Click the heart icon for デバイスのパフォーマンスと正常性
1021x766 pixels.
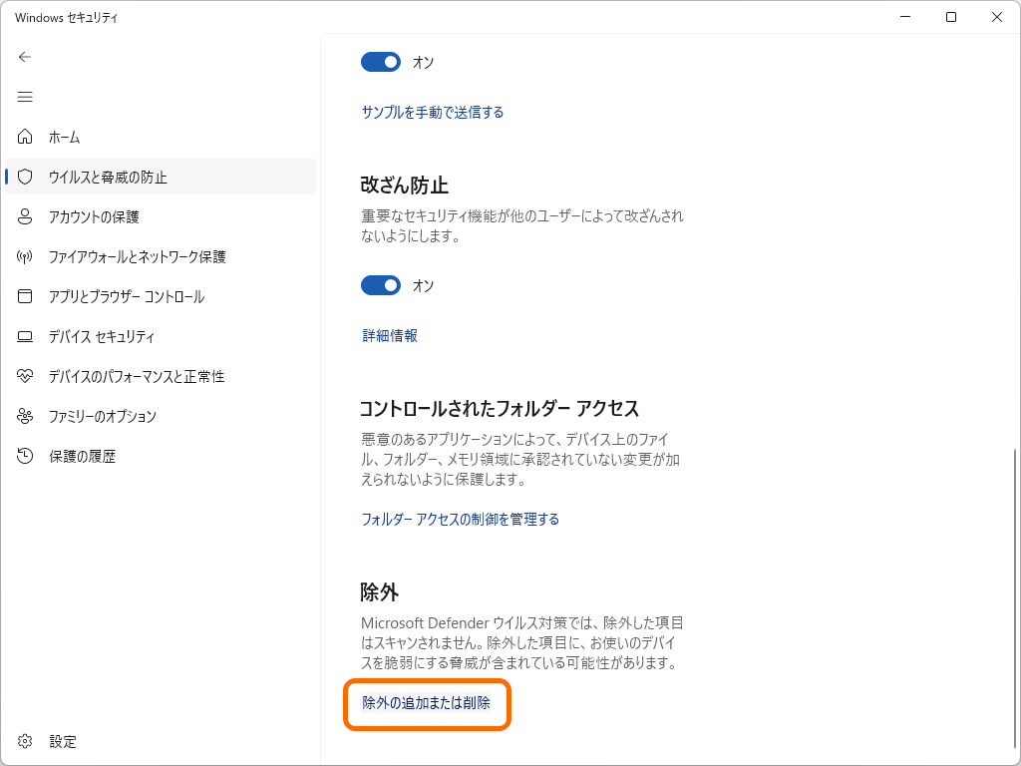pyautogui.click(x=25, y=376)
